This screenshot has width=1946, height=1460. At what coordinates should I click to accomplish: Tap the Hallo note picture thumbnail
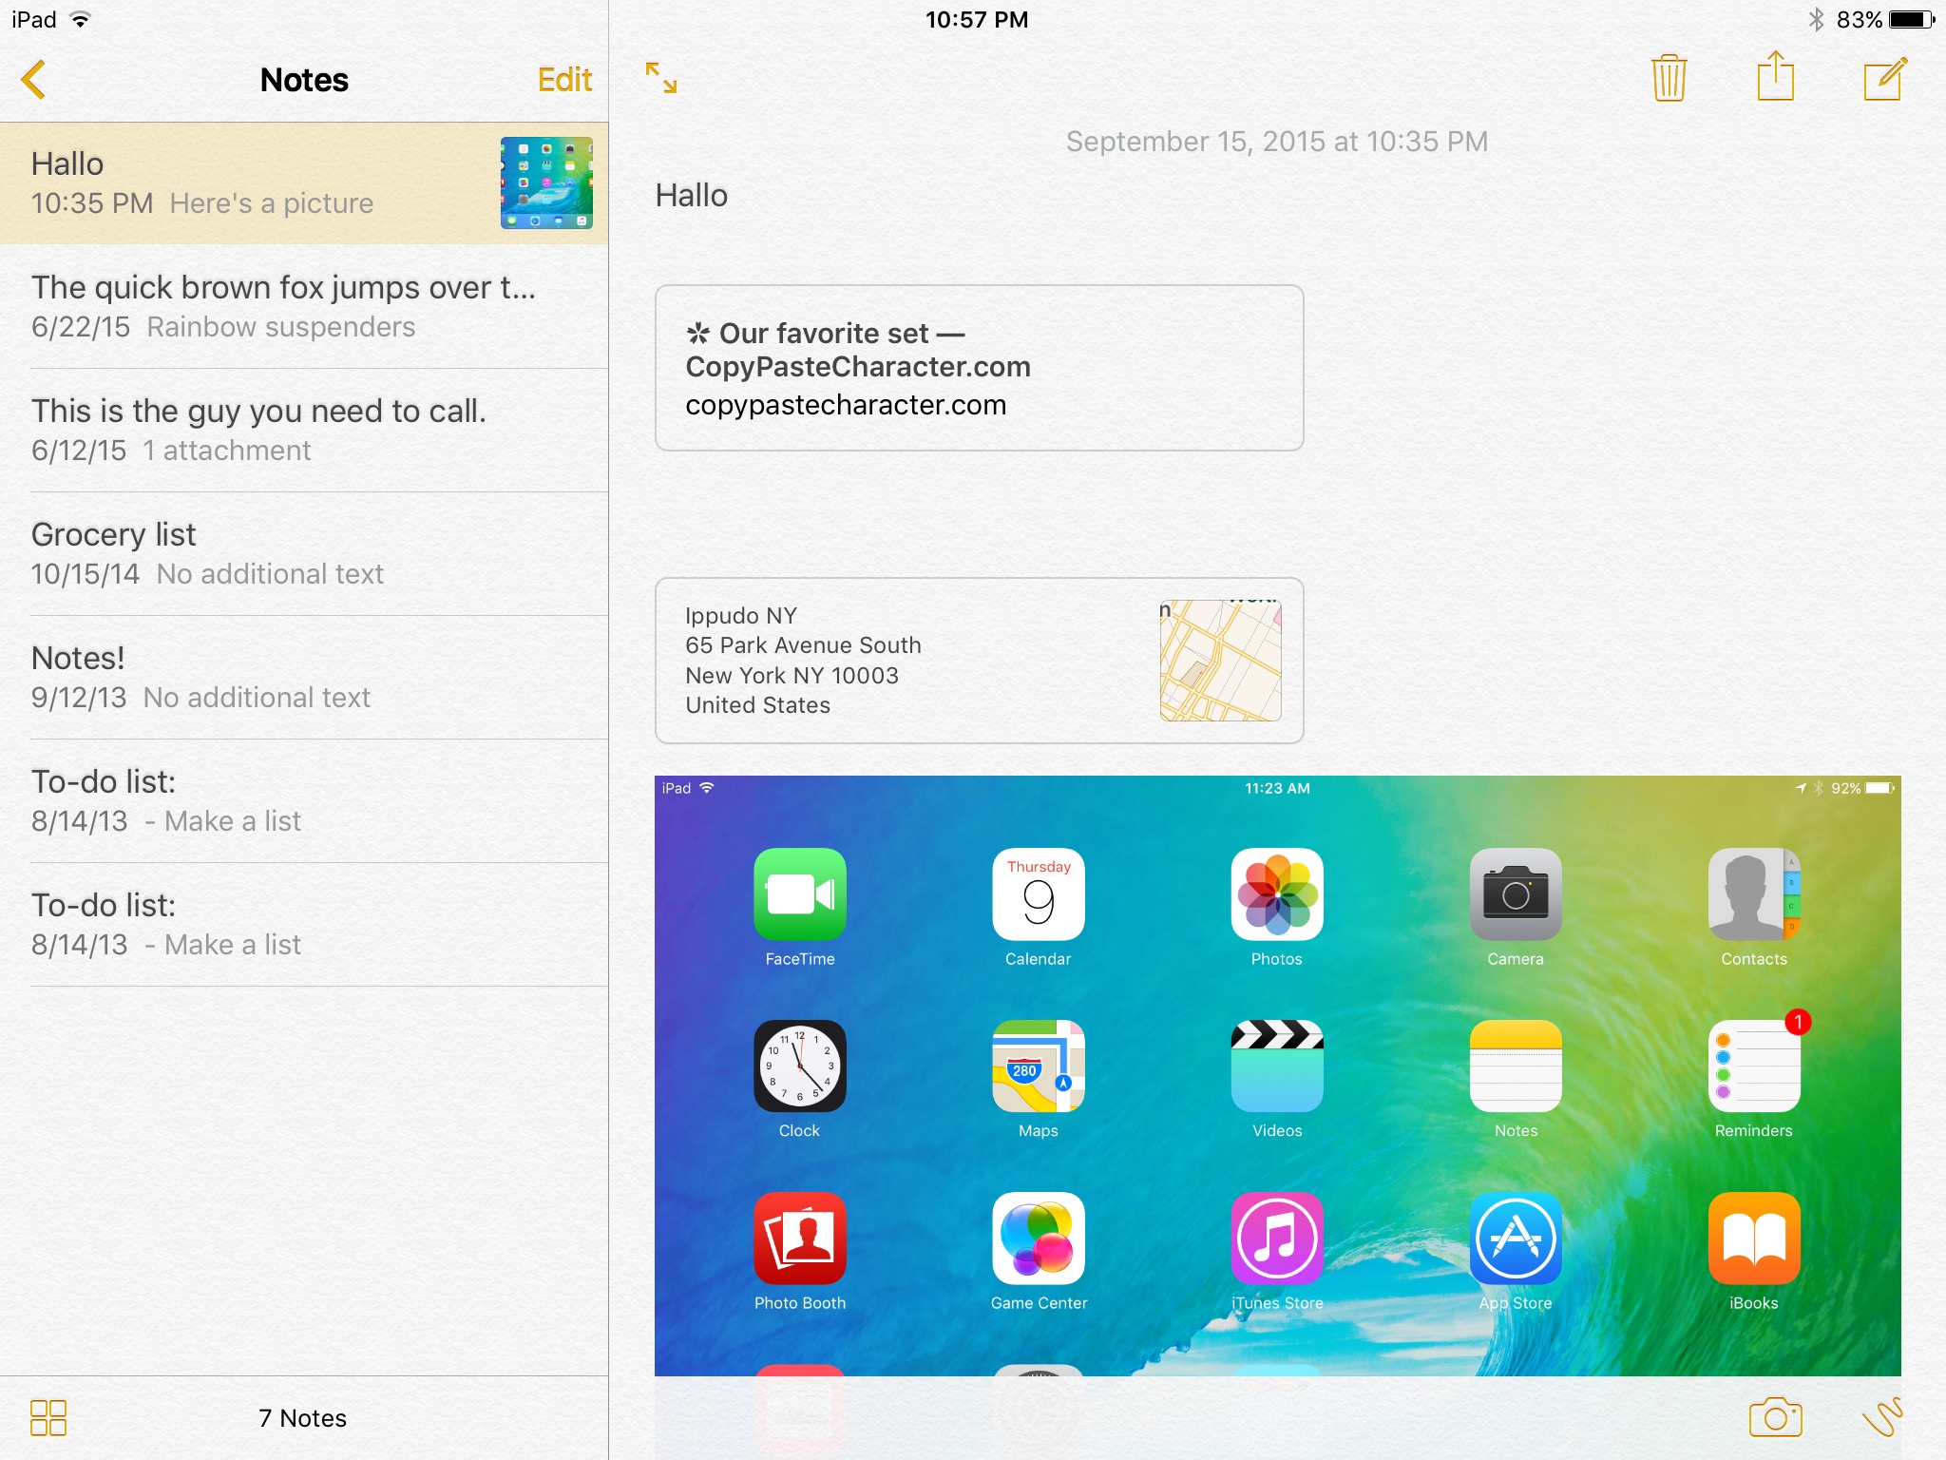[x=546, y=182]
